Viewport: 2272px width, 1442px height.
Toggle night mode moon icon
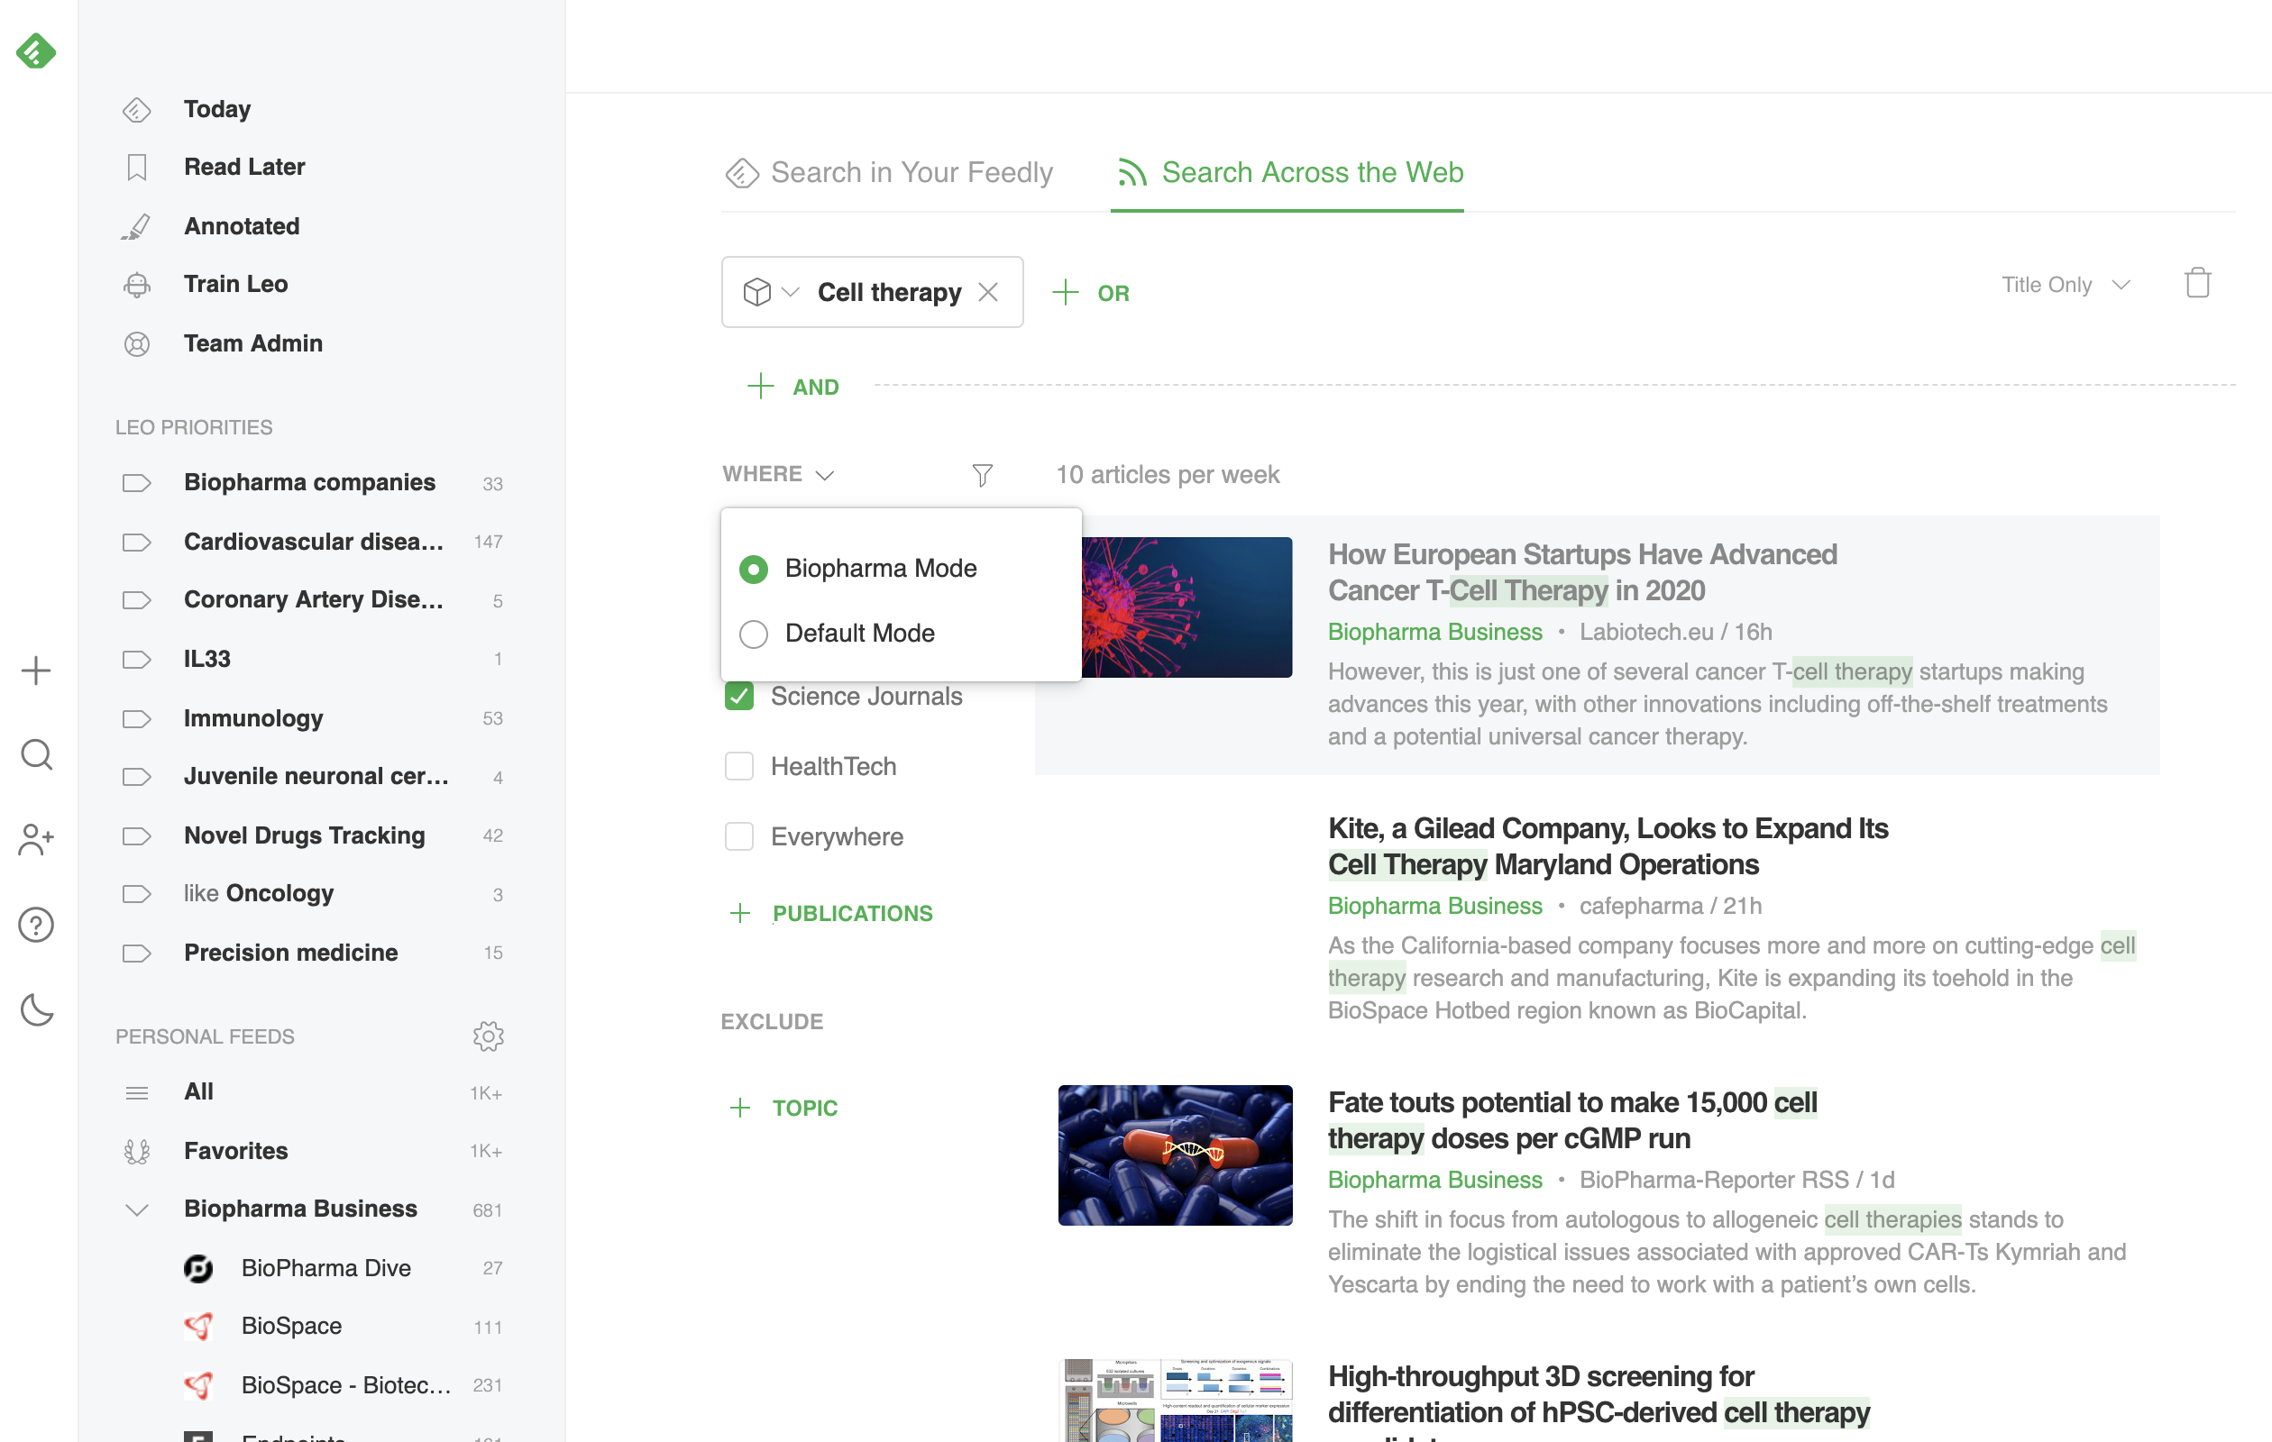click(36, 1009)
